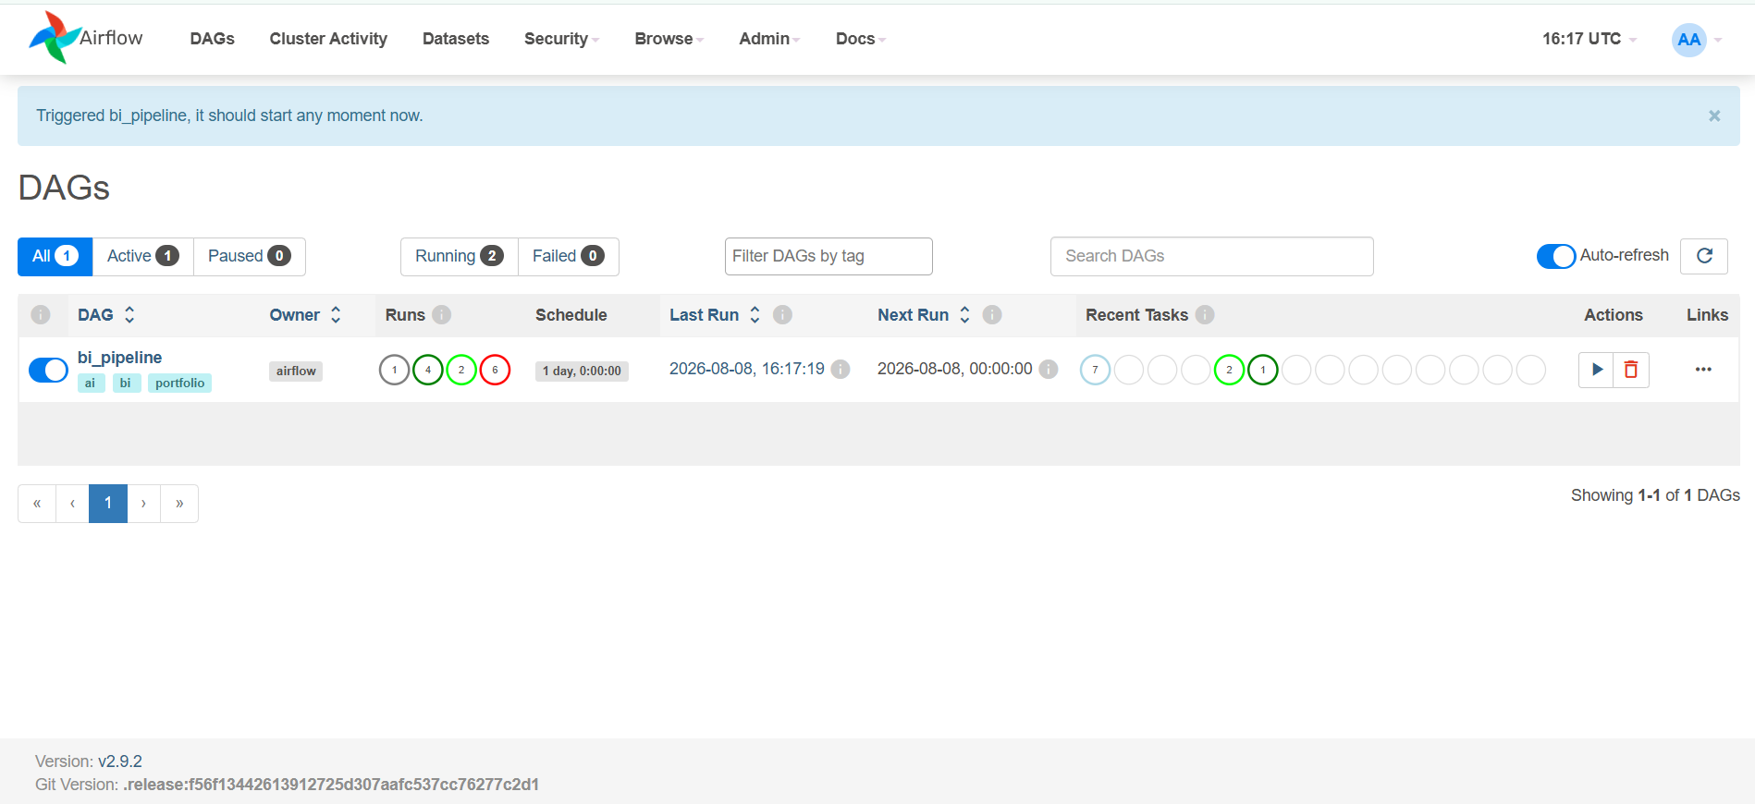Viewport: 1755px width, 804px height.
Task: Click the running runs circle showing 2
Action: pyautogui.click(x=461, y=370)
